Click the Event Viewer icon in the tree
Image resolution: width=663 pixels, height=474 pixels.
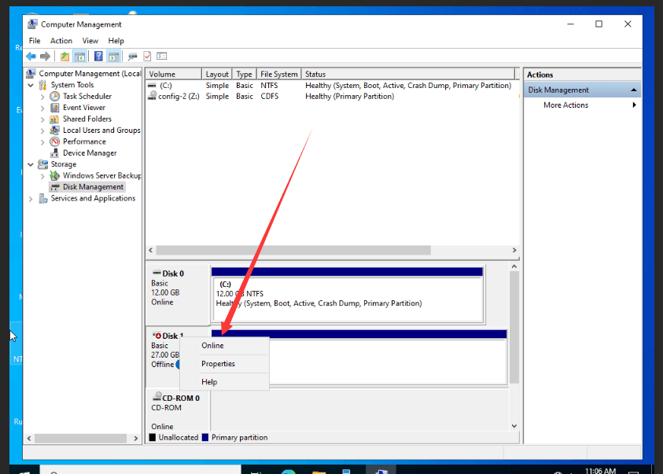54,108
